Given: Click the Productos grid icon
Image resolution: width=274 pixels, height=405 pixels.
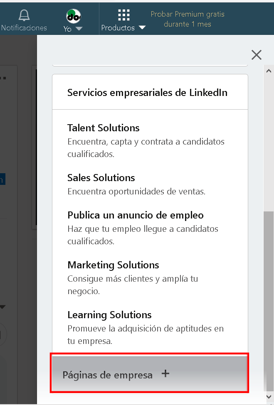Looking at the screenshot, I should [124, 15].
